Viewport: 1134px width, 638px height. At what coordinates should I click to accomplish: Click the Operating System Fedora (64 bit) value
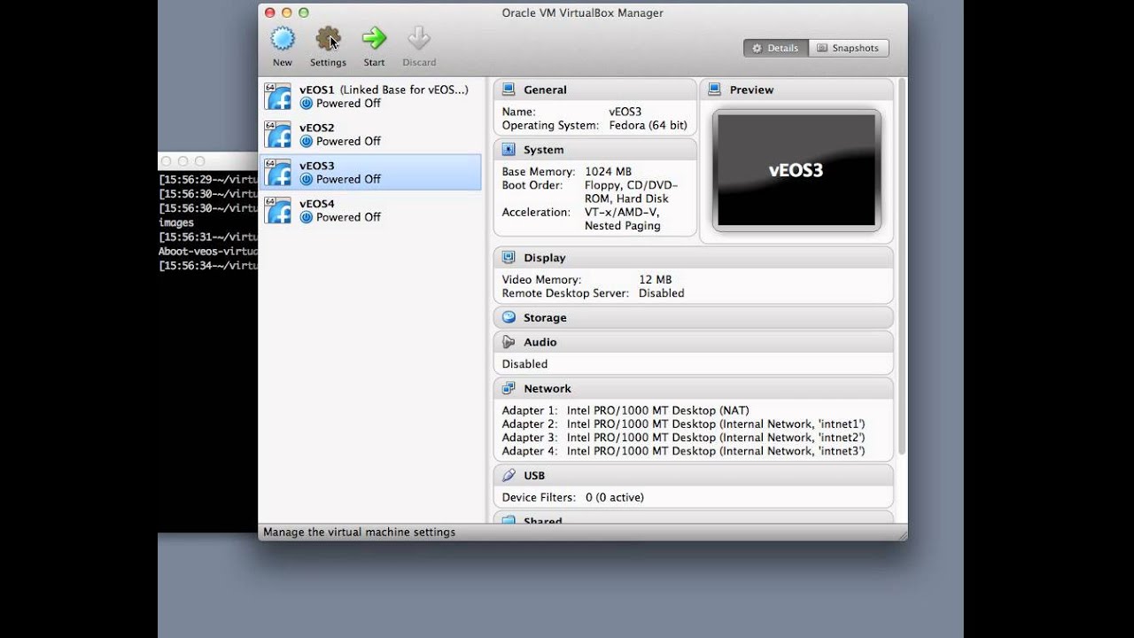point(648,126)
